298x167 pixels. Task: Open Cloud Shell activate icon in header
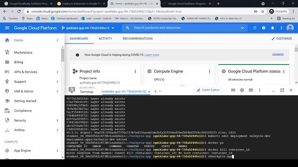pyautogui.click(x=255, y=28)
